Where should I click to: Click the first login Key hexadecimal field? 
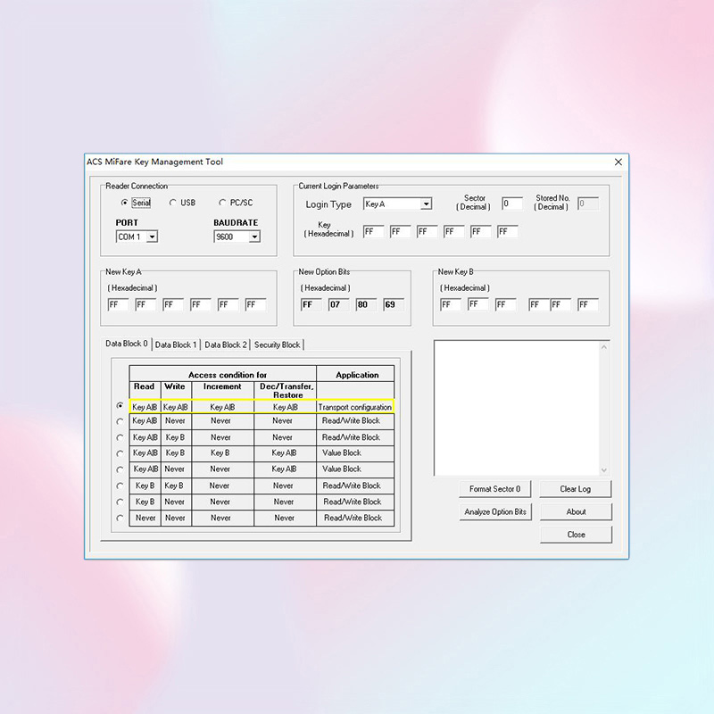pyautogui.click(x=373, y=232)
